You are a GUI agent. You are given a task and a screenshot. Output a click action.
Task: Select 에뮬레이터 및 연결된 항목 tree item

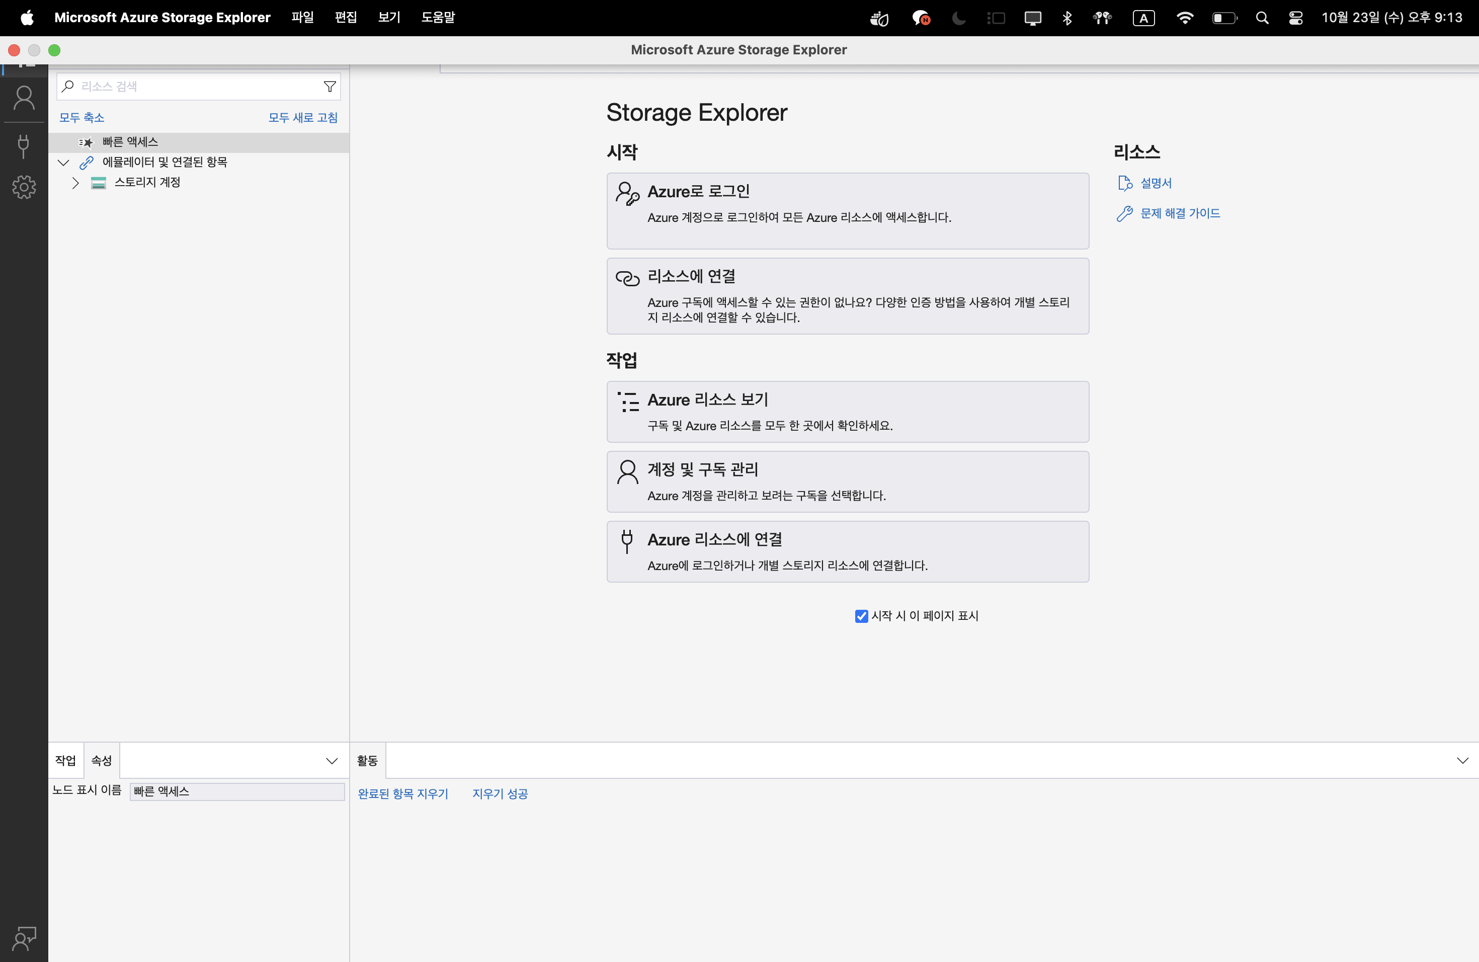coord(199,163)
